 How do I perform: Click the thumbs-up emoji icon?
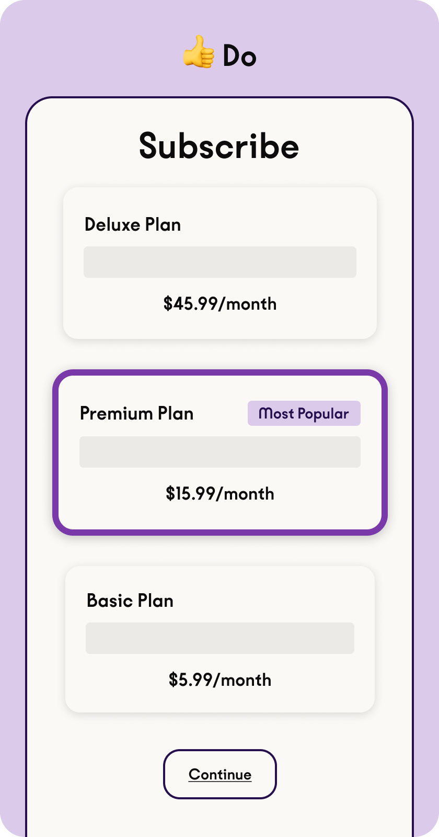click(x=198, y=52)
